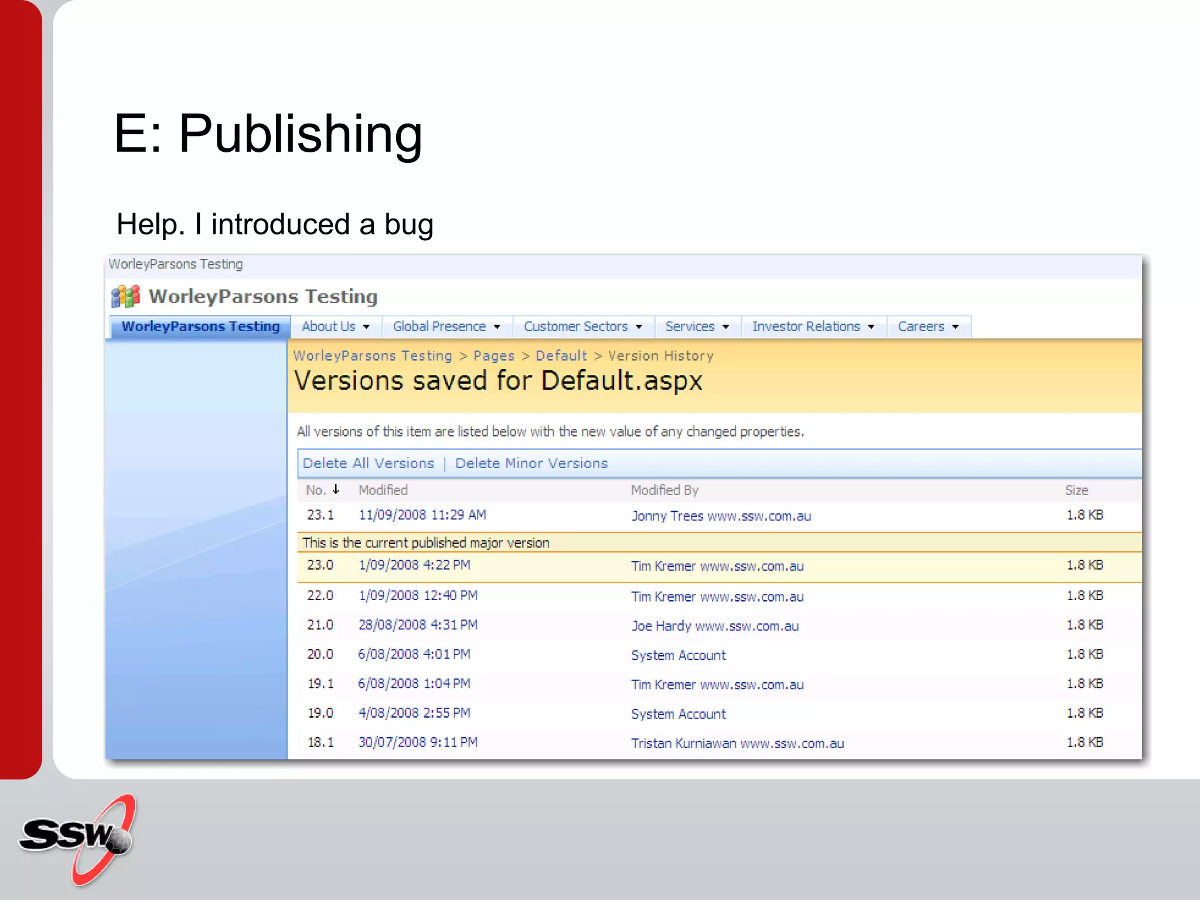Select version number 19.0 cell
The width and height of the screenshot is (1200, 900).
[x=320, y=712]
